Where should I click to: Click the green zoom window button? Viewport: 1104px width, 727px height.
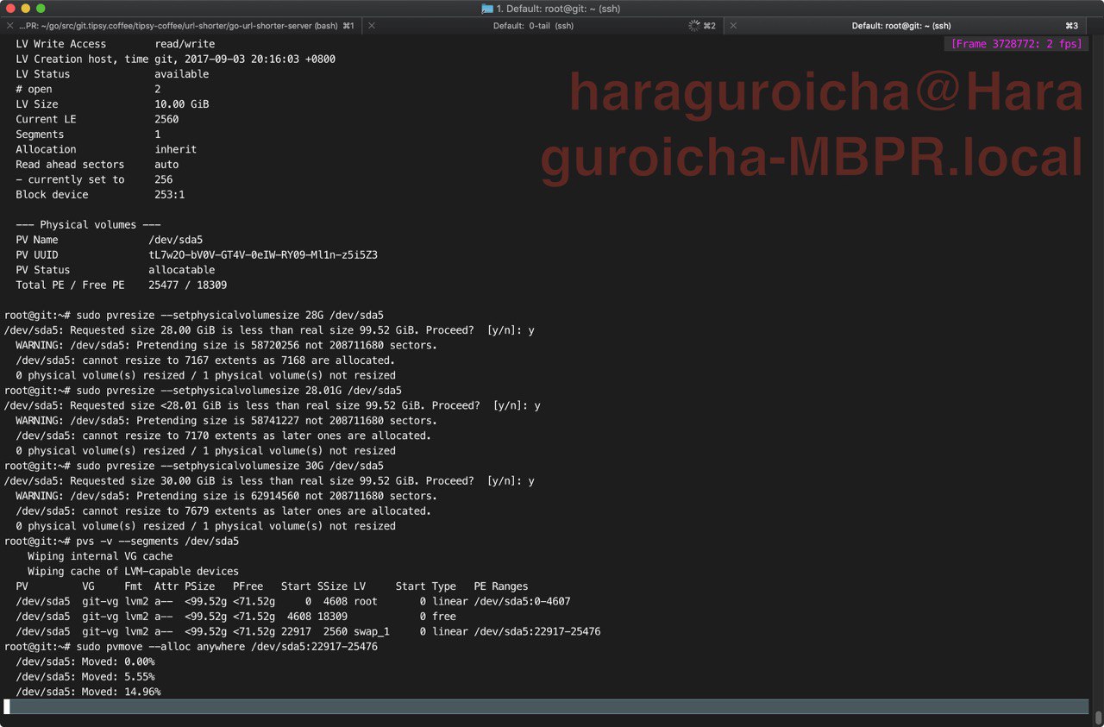[41, 9]
